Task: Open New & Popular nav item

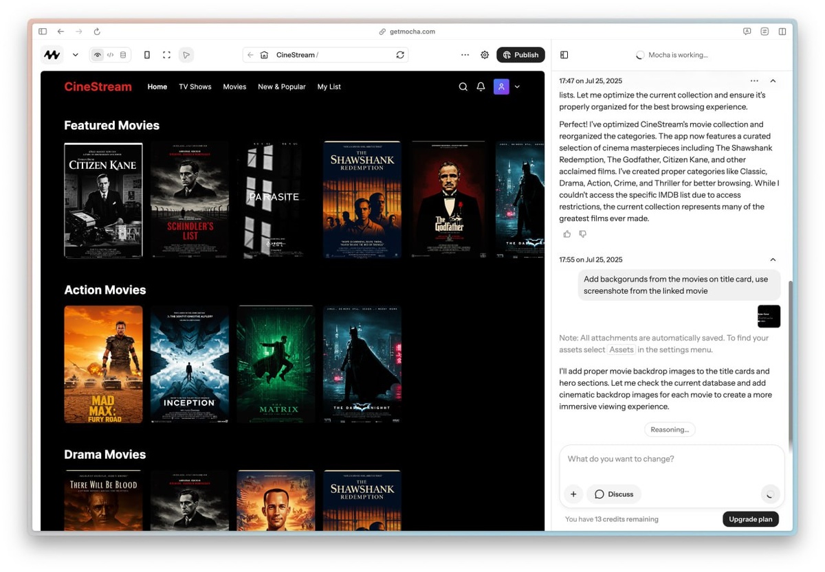Action: pos(282,87)
